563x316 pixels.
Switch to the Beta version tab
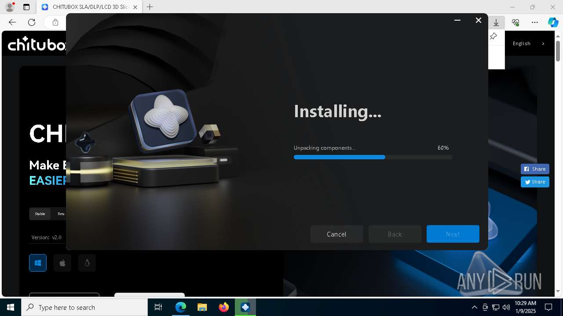click(x=61, y=214)
